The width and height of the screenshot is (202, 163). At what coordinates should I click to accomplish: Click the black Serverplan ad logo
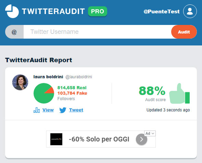[56, 139]
